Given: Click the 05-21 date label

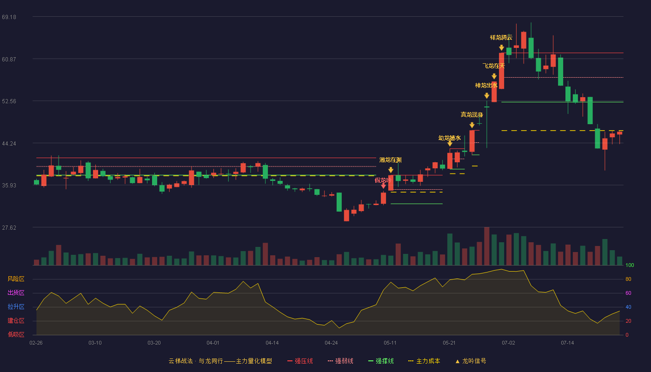Looking at the screenshot, I should (449, 343).
